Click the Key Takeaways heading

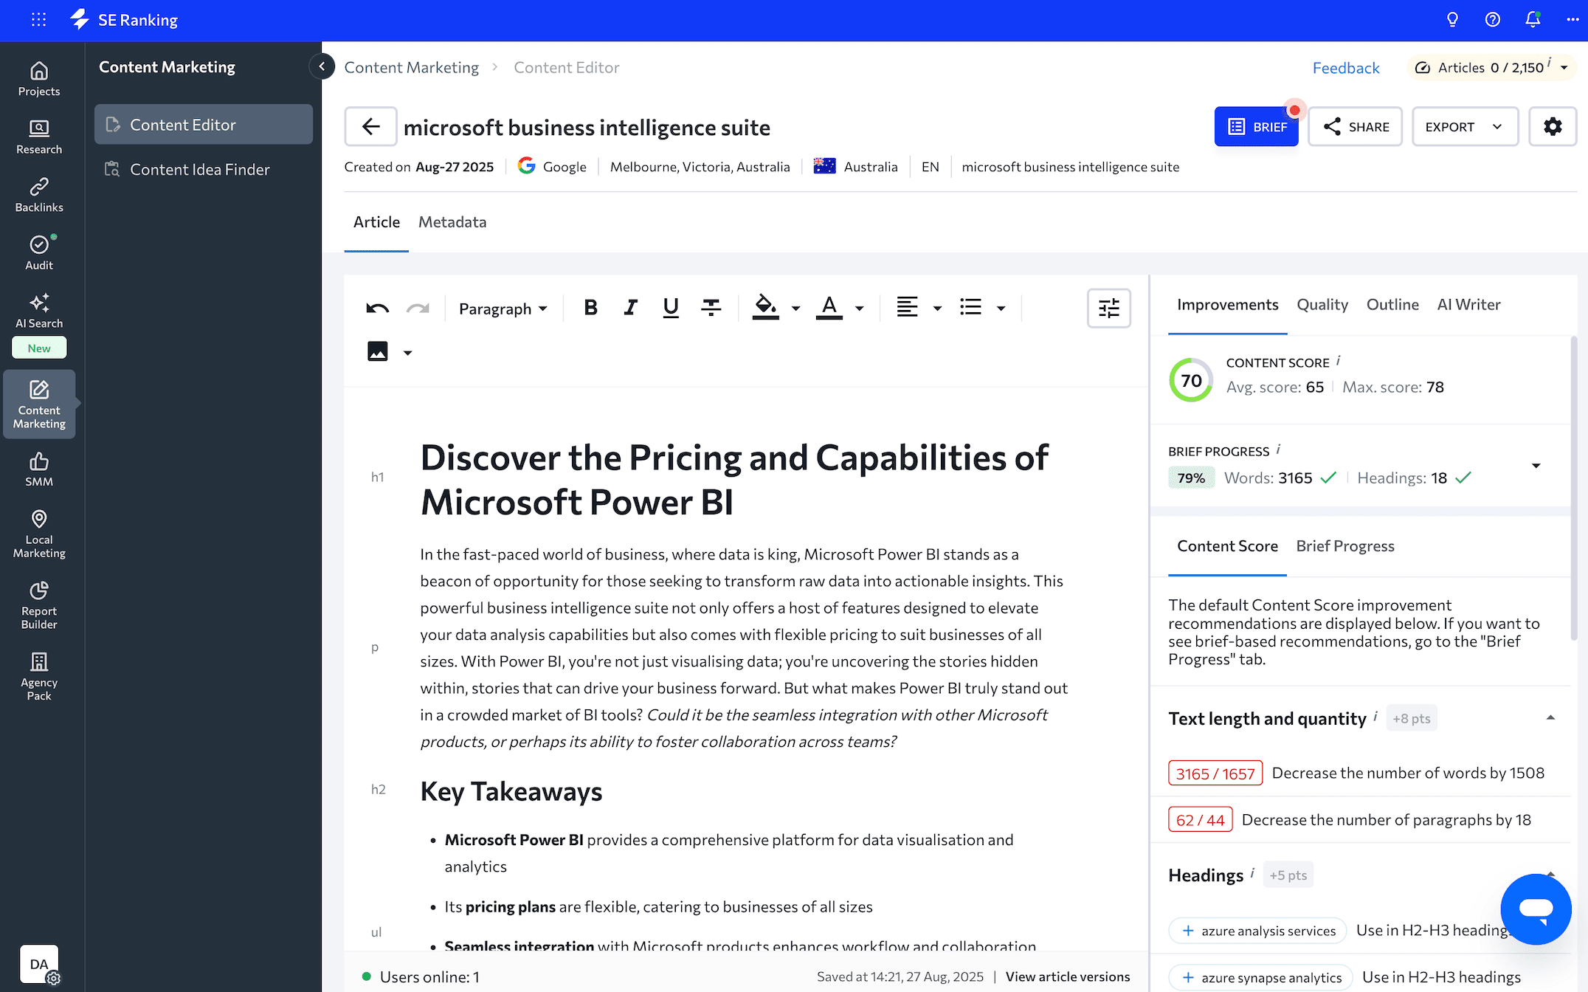tap(511, 791)
